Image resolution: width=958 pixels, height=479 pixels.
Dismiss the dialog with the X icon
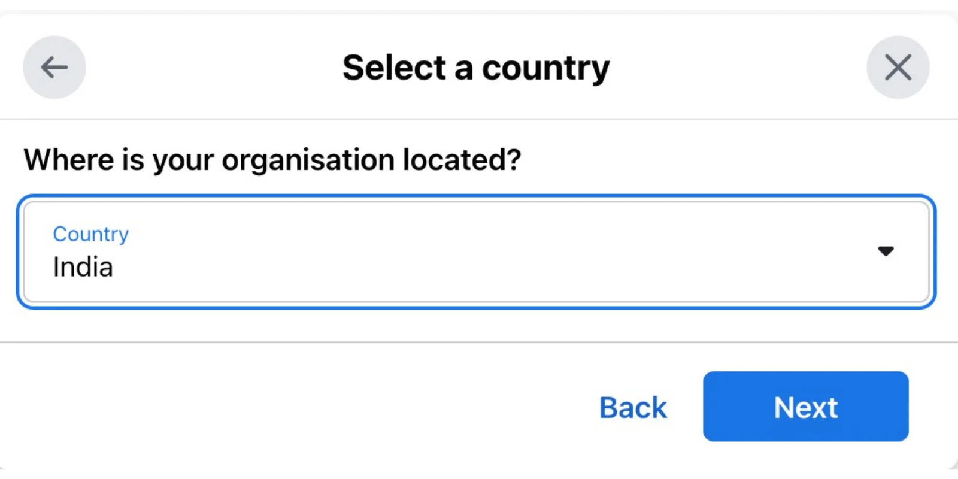click(x=898, y=67)
